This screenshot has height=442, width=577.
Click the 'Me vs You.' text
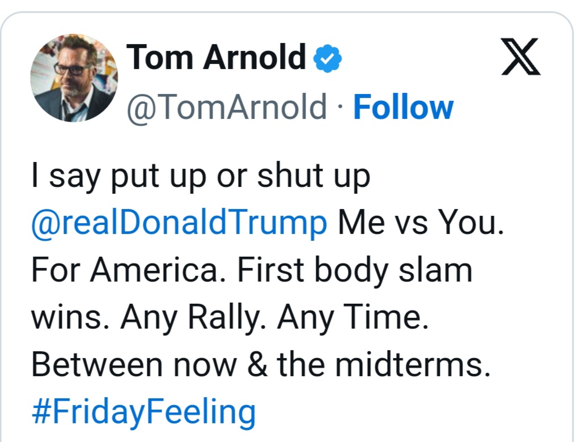(420, 223)
